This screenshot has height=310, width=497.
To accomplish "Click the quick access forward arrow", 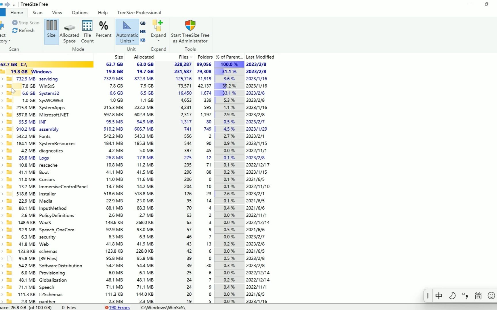I will (x=7, y=4).
